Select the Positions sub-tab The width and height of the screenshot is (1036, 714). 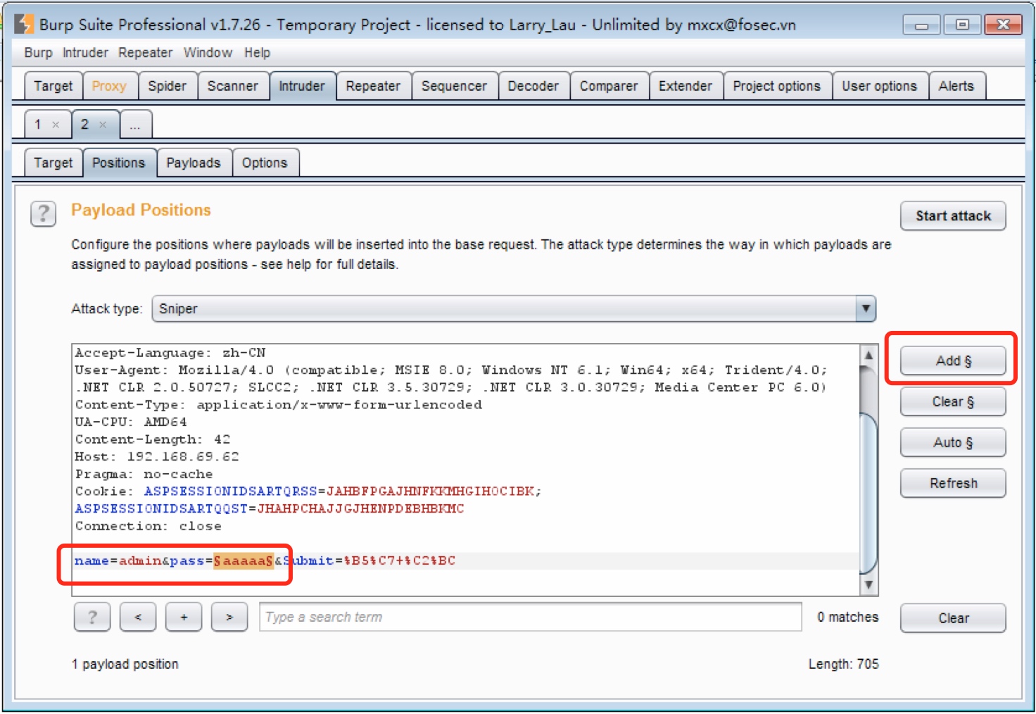[x=118, y=163]
